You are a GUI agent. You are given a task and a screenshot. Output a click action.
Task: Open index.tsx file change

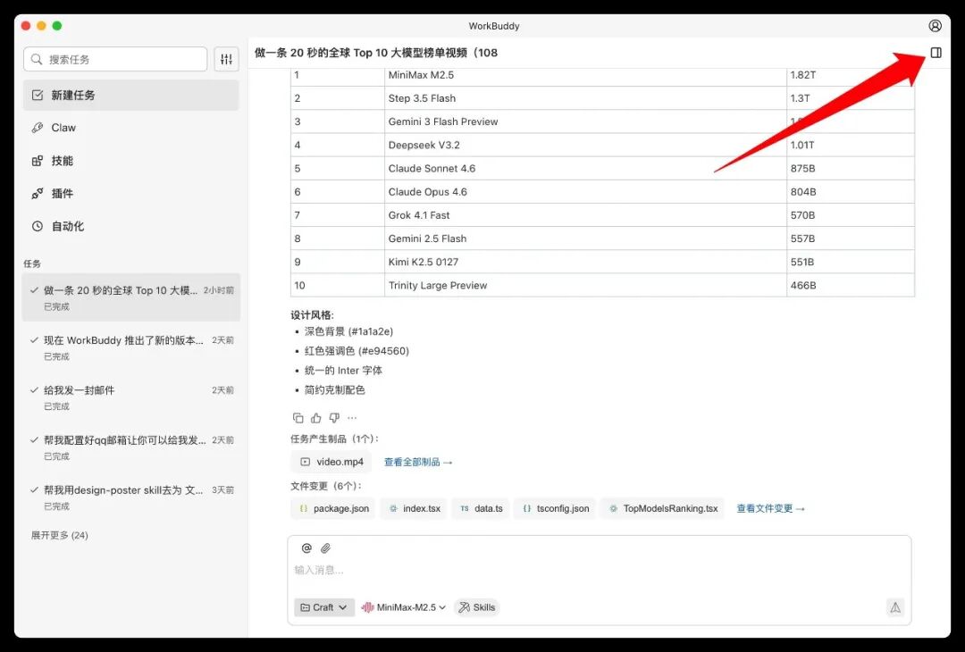[x=414, y=509]
